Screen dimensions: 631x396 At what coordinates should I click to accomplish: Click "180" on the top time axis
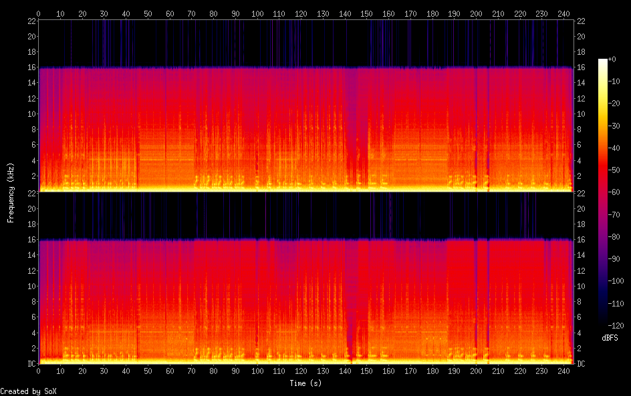coord(432,13)
